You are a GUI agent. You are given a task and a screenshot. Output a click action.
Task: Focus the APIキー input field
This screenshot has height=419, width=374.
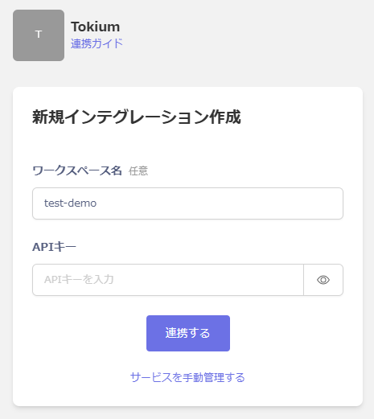pyautogui.click(x=168, y=280)
